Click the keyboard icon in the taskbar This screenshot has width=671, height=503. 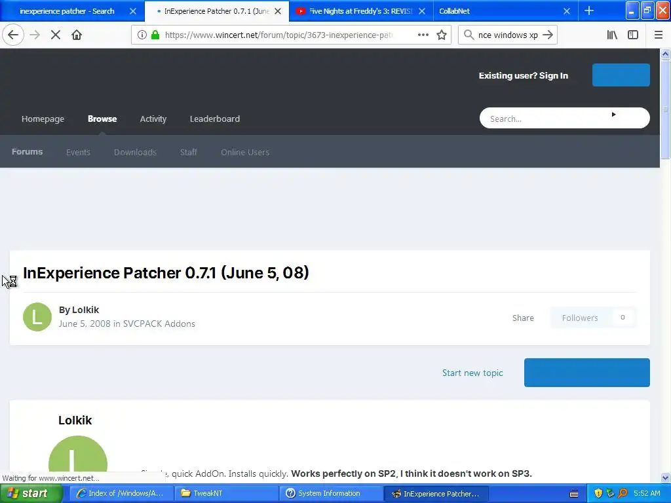pyautogui.click(x=574, y=494)
